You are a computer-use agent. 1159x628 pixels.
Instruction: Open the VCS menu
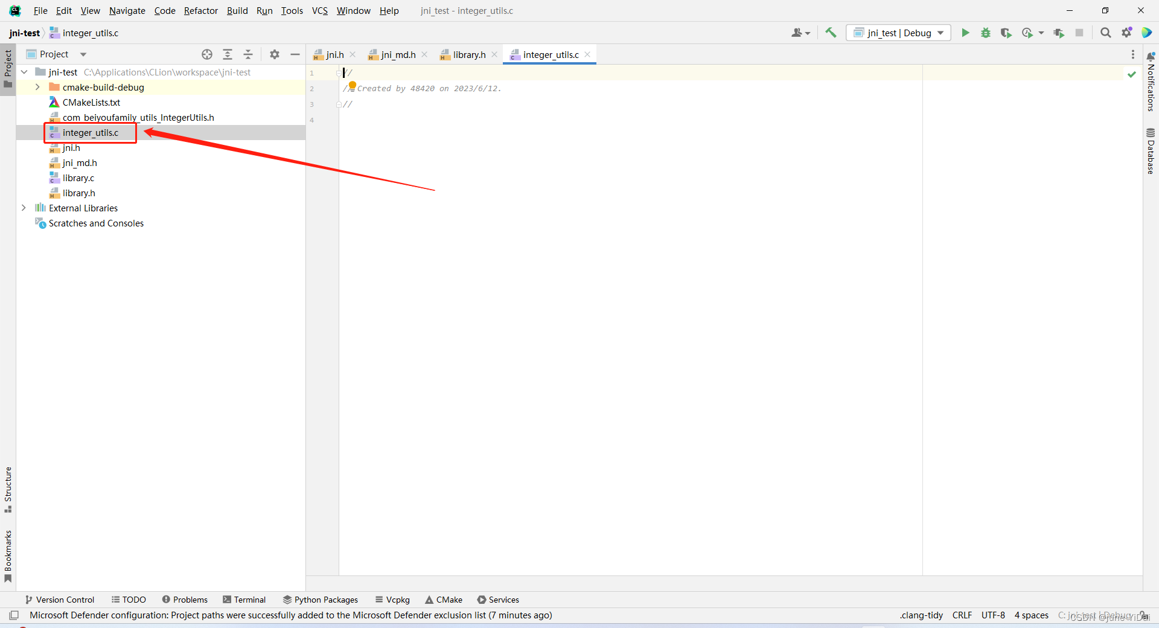[320, 11]
